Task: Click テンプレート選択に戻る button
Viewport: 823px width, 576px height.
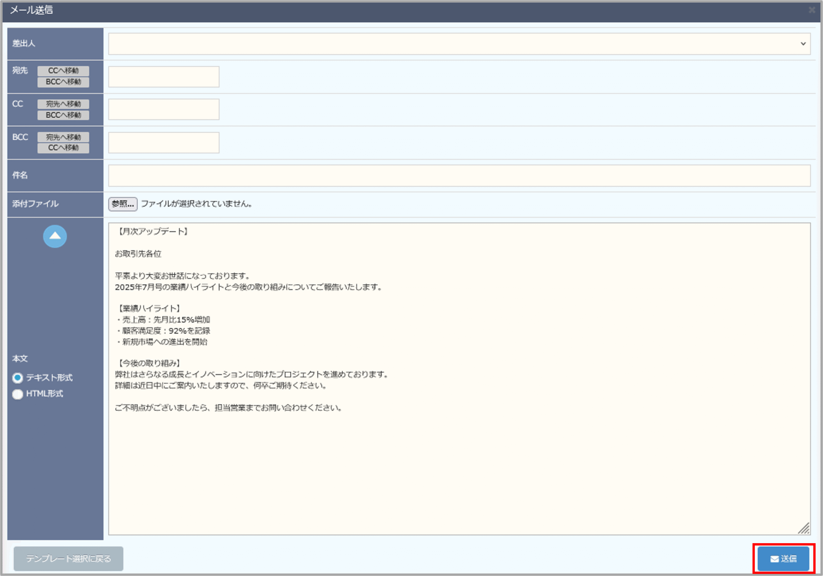Action: [x=68, y=558]
